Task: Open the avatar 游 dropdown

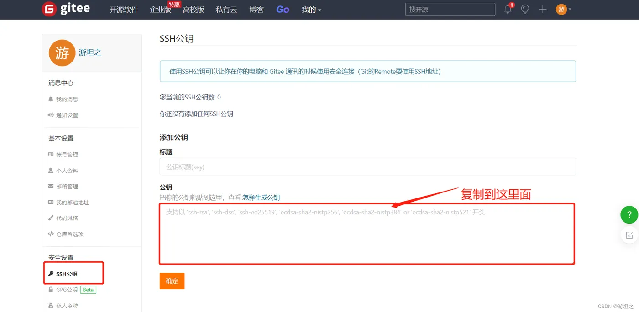Action: coord(563,9)
